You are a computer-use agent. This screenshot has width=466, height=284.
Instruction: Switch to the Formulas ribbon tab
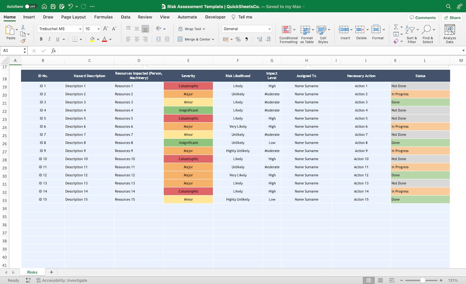103,17
